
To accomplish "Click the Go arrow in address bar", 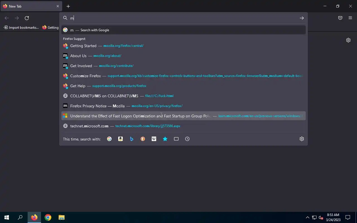I will (302, 18).
